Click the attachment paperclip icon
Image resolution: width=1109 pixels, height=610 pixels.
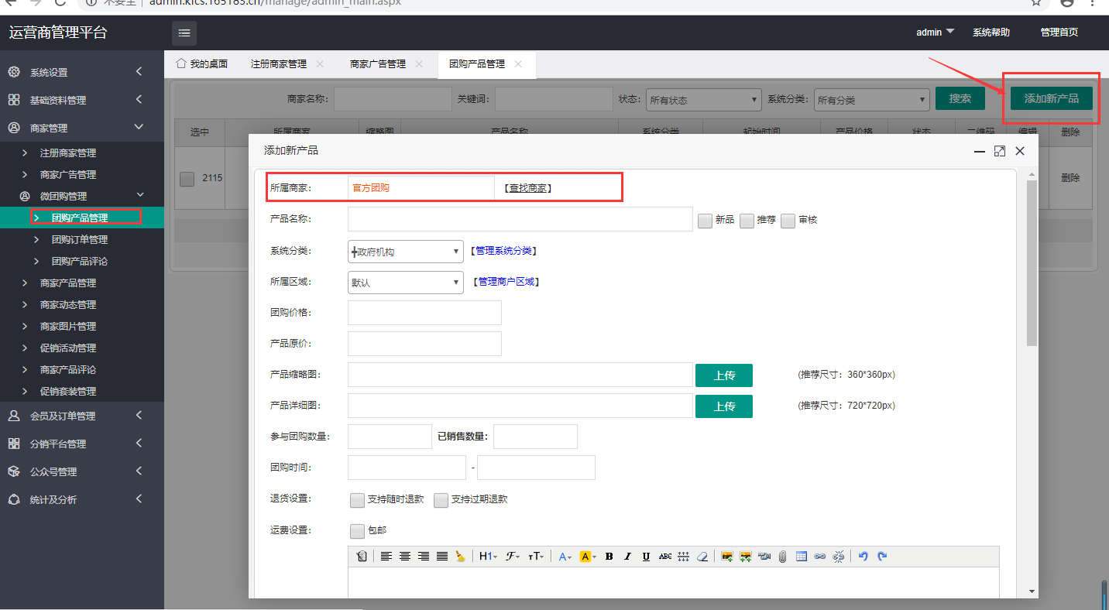click(783, 557)
